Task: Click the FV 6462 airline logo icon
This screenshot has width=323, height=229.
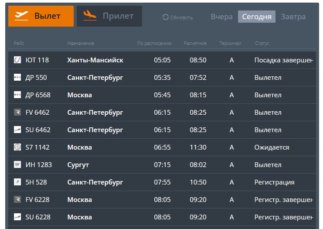Action: 17,113
